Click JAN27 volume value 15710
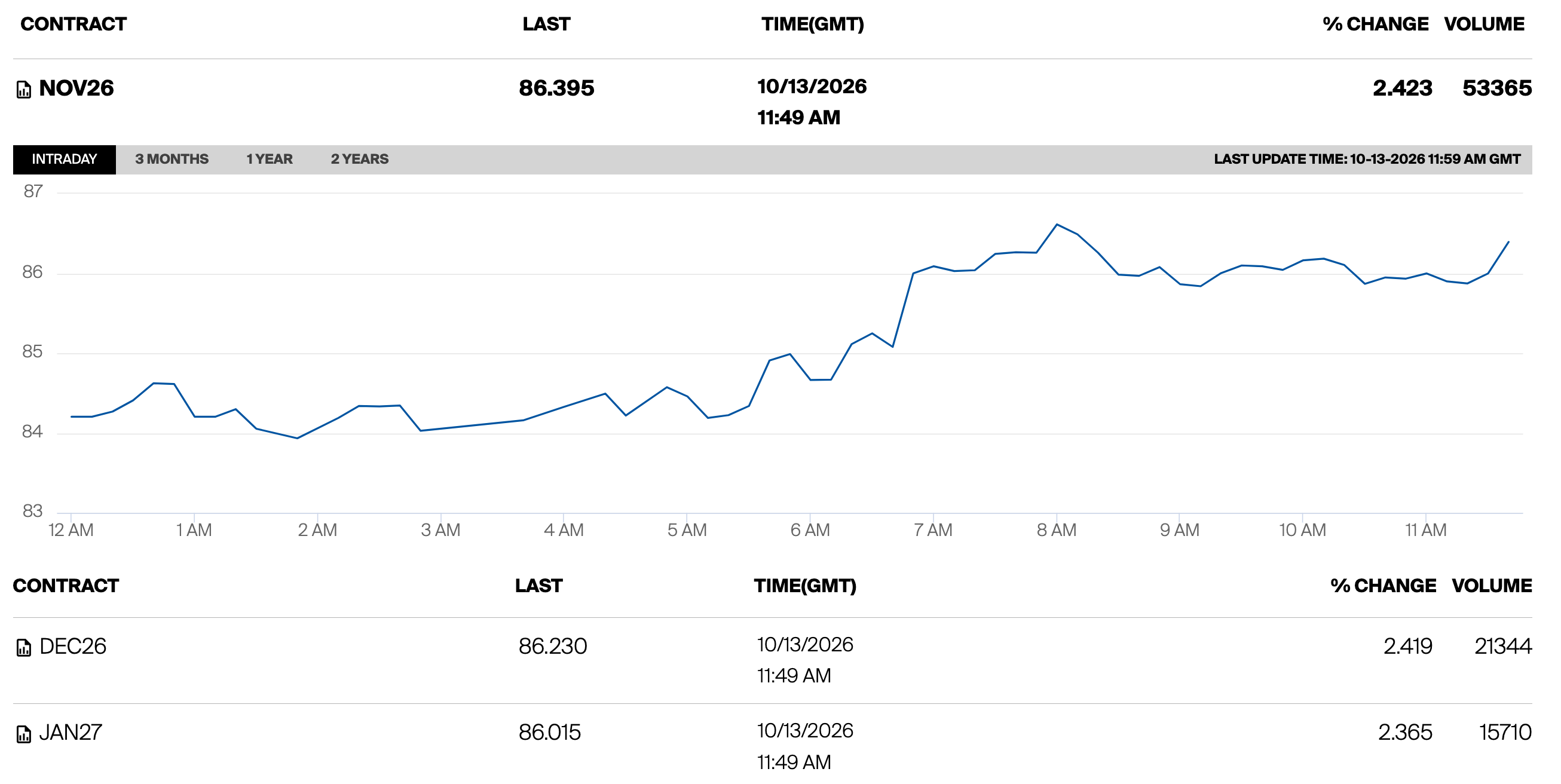Viewport: 1561px width, 784px height. pos(1505,733)
